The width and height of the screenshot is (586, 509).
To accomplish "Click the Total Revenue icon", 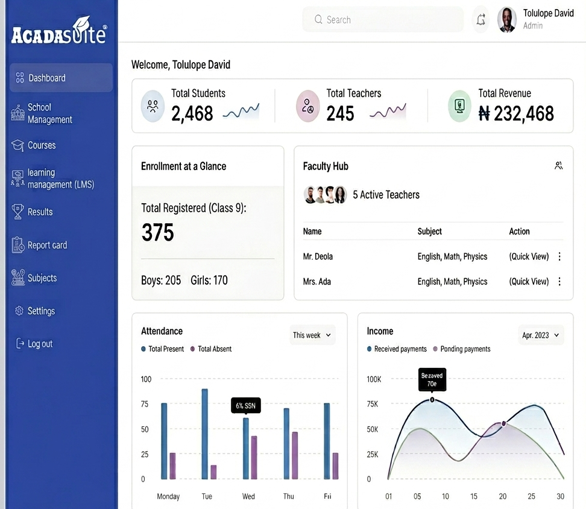I will 459,106.
